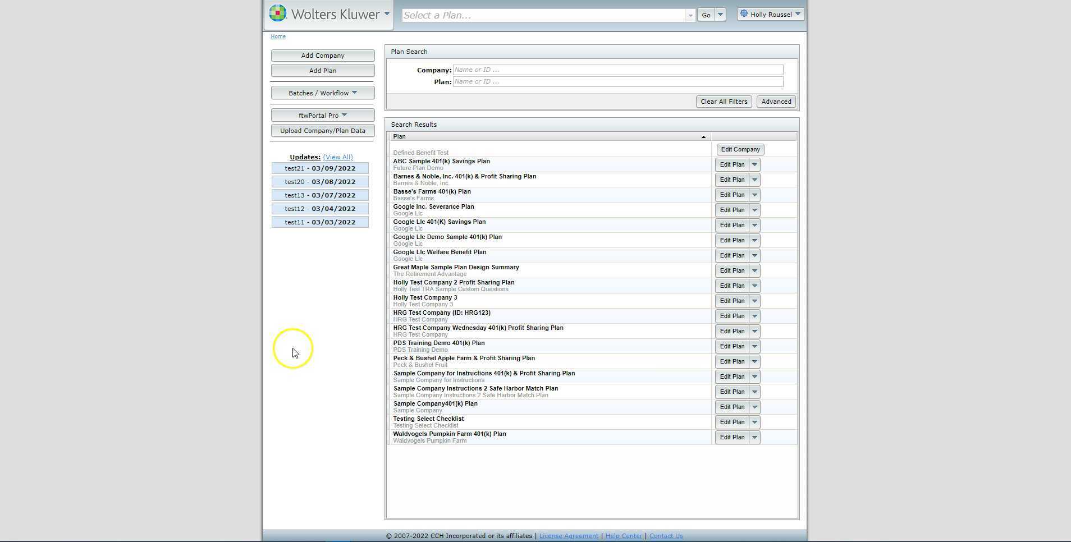Open Edit Plan dropdown for ABC Sample 401(k) Savings Plan
The height and width of the screenshot is (542, 1071).
[755, 164]
